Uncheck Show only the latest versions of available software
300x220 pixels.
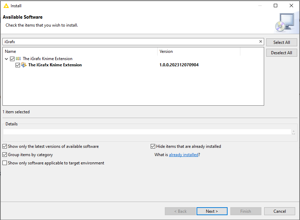[4, 146]
